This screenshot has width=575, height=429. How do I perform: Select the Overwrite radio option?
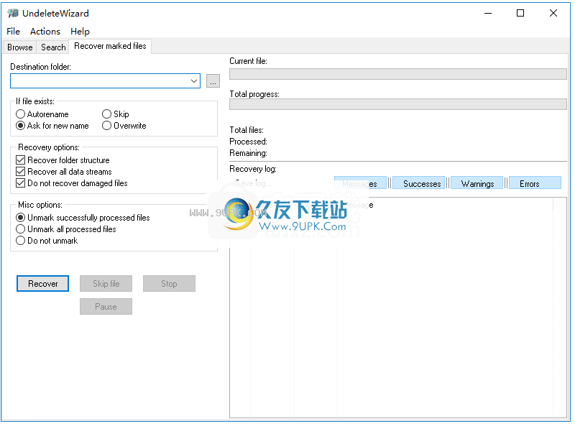pos(124,126)
